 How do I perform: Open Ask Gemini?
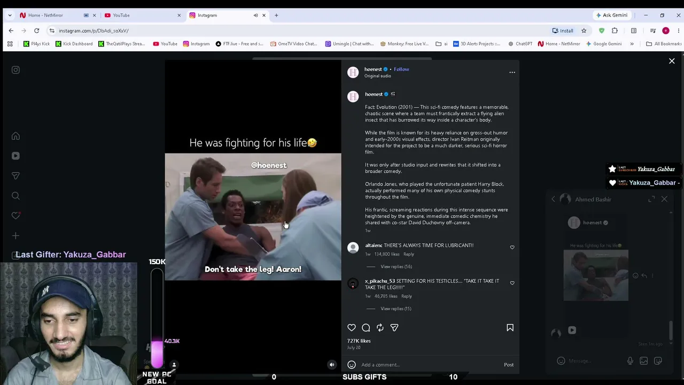coord(611,15)
